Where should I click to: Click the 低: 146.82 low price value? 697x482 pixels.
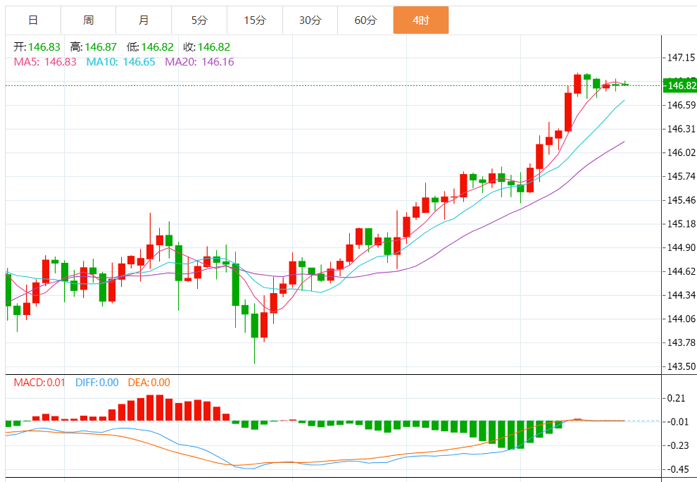(150, 47)
